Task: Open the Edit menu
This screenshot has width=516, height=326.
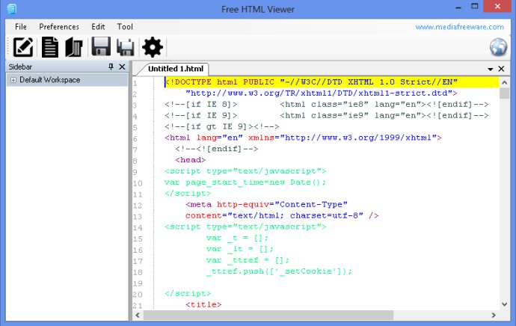Action: pos(98,27)
